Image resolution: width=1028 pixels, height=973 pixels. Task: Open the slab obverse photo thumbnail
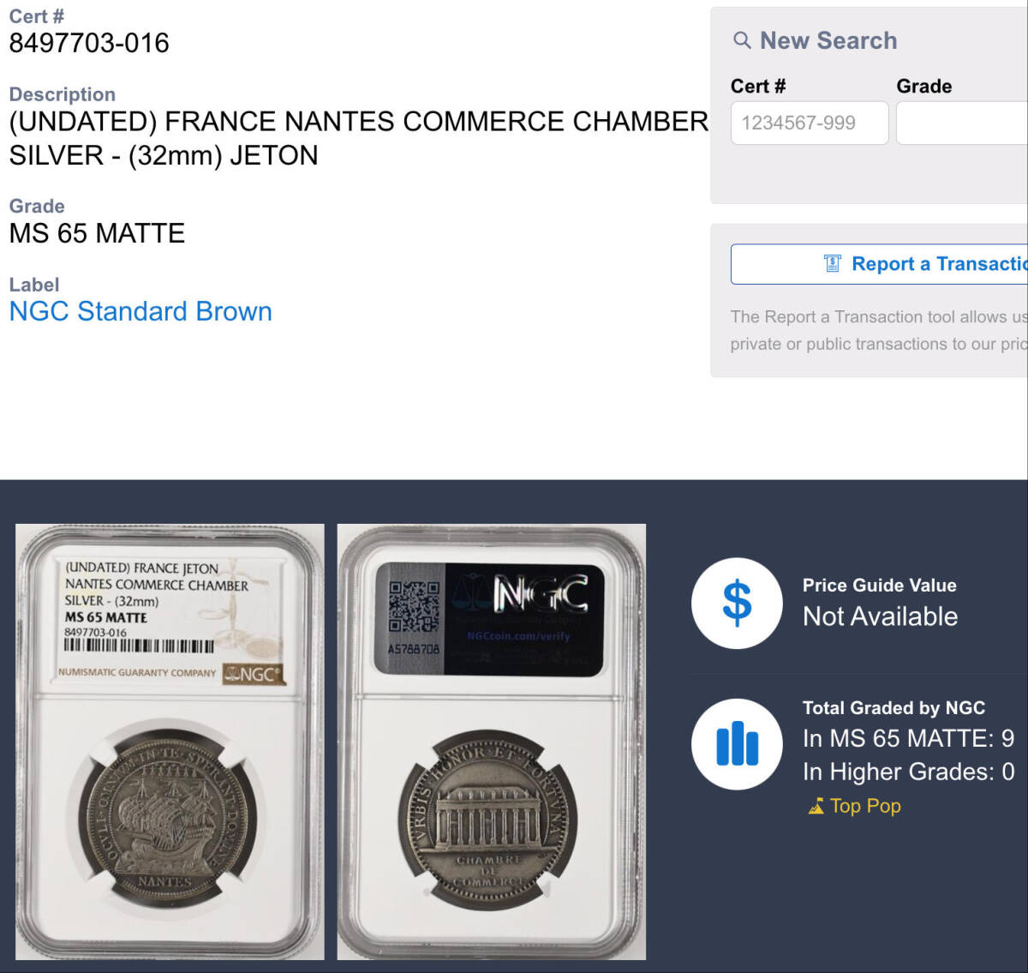point(170,742)
